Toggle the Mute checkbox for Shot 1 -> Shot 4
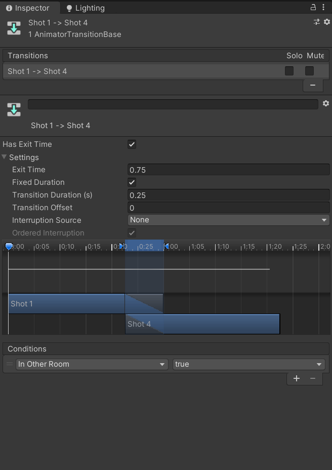 [309, 71]
